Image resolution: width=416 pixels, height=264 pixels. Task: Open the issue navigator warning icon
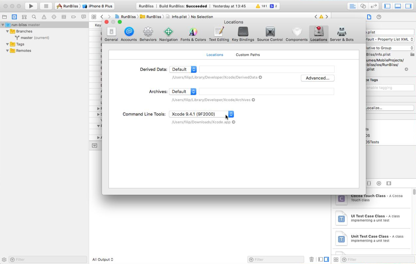pyautogui.click(x=44, y=17)
